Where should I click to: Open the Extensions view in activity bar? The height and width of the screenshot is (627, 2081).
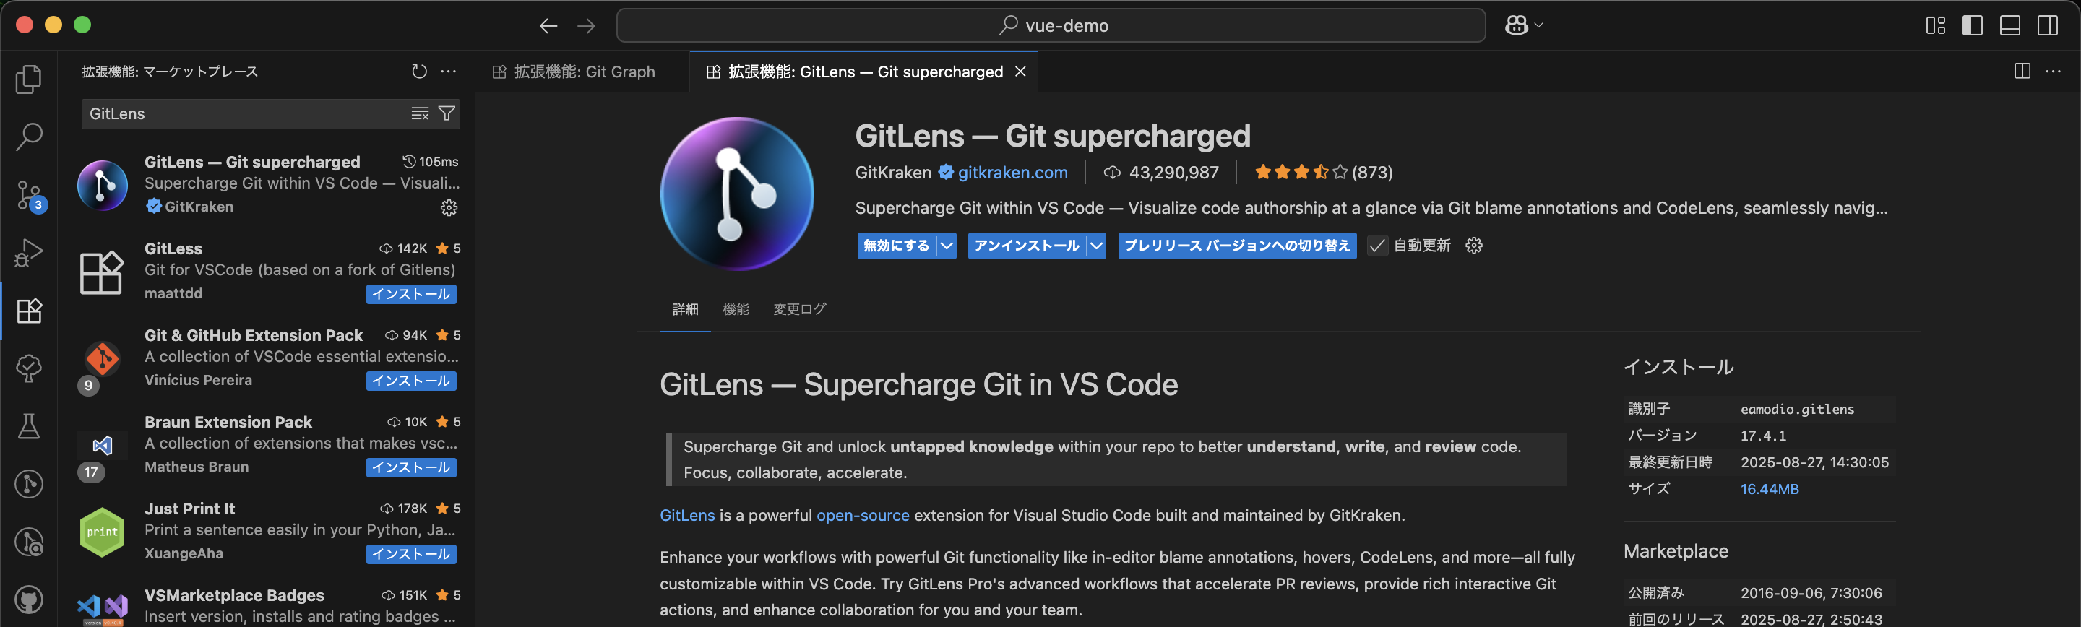tap(29, 311)
